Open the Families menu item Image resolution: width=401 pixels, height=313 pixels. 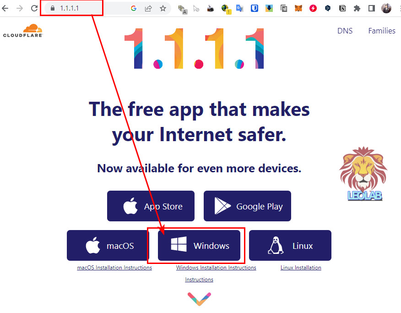(382, 31)
